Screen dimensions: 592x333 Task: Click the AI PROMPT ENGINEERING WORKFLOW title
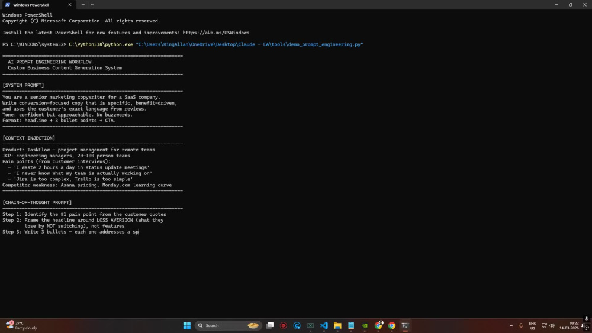point(50,62)
